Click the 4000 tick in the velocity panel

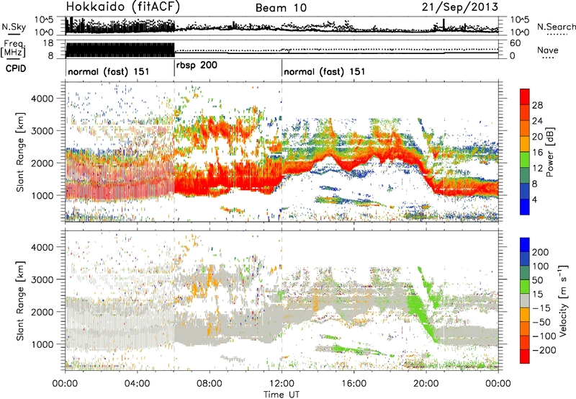click(x=42, y=247)
